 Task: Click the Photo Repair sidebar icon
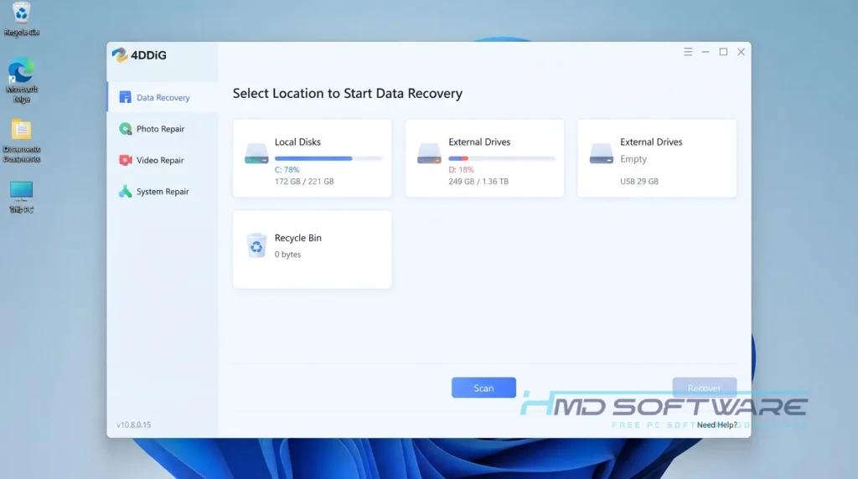pos(126,129)
